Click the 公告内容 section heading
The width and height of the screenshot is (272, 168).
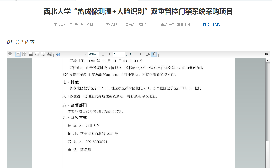tap(25, 42)
